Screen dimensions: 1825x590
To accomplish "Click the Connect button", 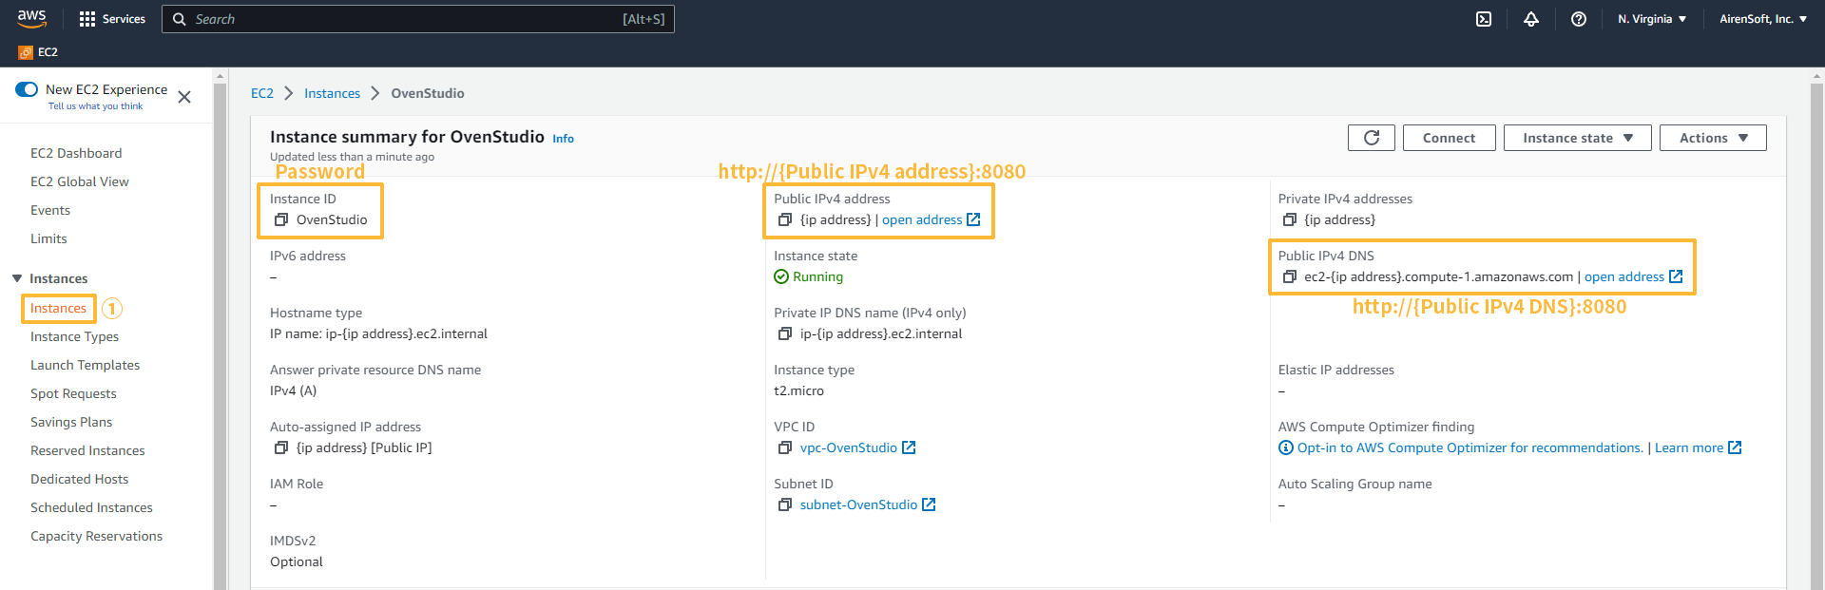I will point(1449,138).
